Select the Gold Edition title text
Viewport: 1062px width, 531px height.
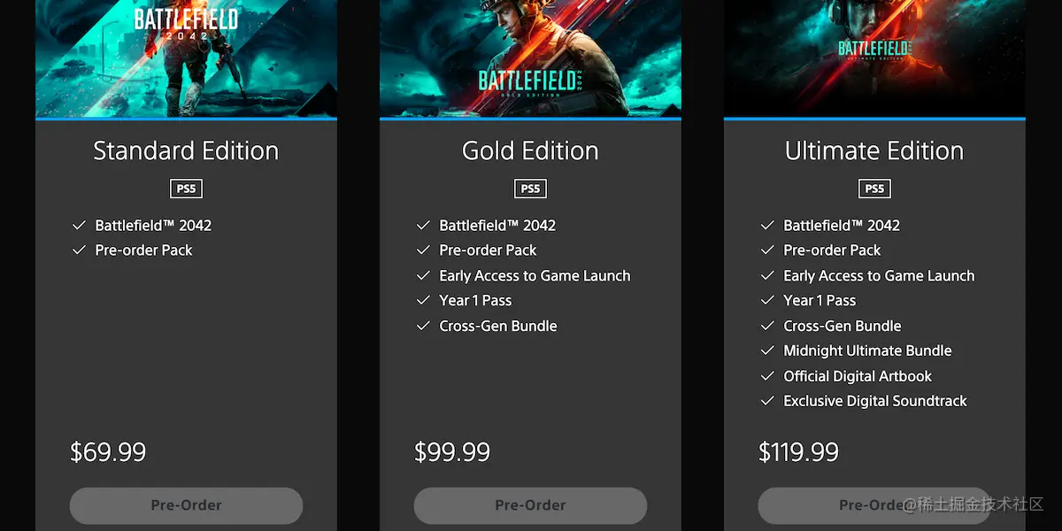530,151
